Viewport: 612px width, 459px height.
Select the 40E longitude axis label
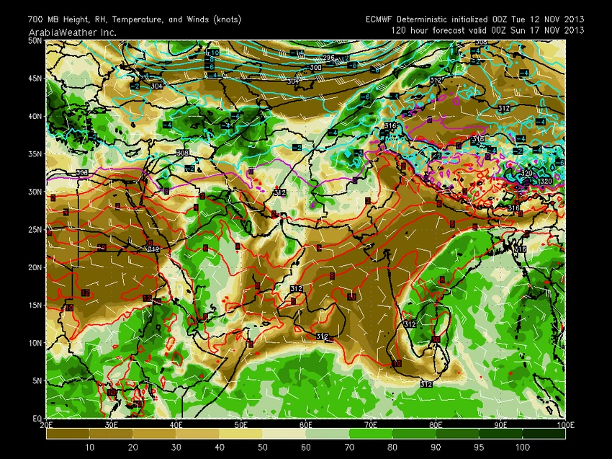click(x=176, y=425)
